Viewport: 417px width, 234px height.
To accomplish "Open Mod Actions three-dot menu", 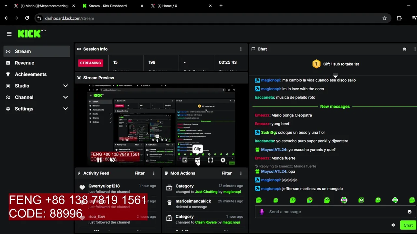I will pos(241,173).
